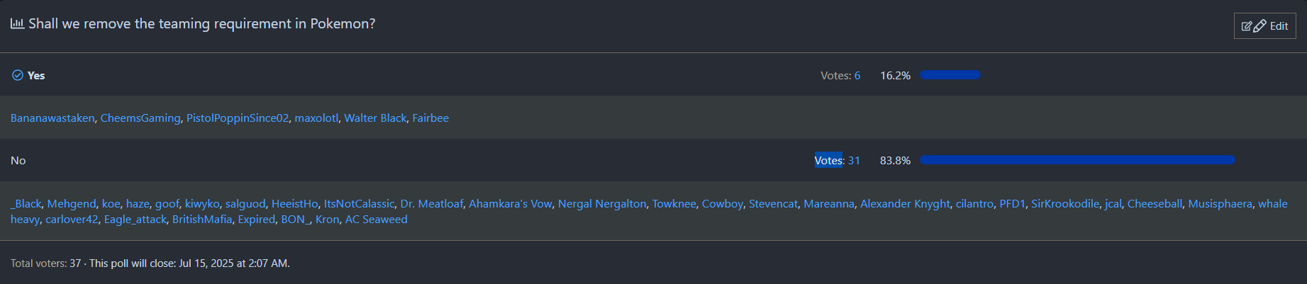Viewport: 1307px width, 284px height.
Task: Select the No poll option
Action: coord(18,161)
